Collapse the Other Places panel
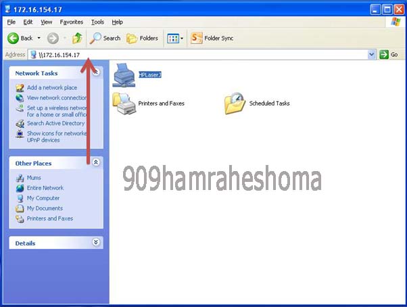Image resolution: width=407 pixels, height=307 pixels. pos(96,162)
